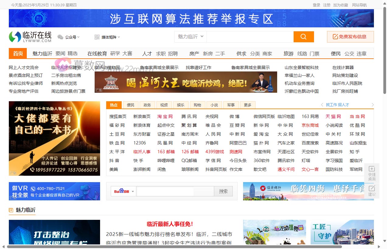Screen dimensions: 387x249
Task: Click the 快捷桌面 sidebar icon
Action: pos(372,169)
